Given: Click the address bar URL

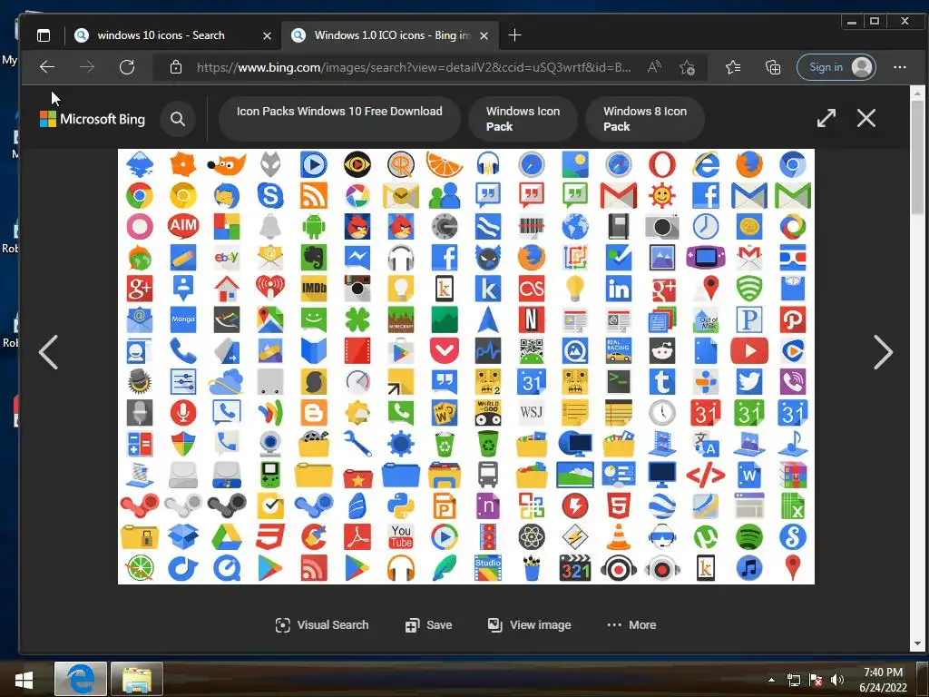Looking at the screenshot, I should coord(414,67).
